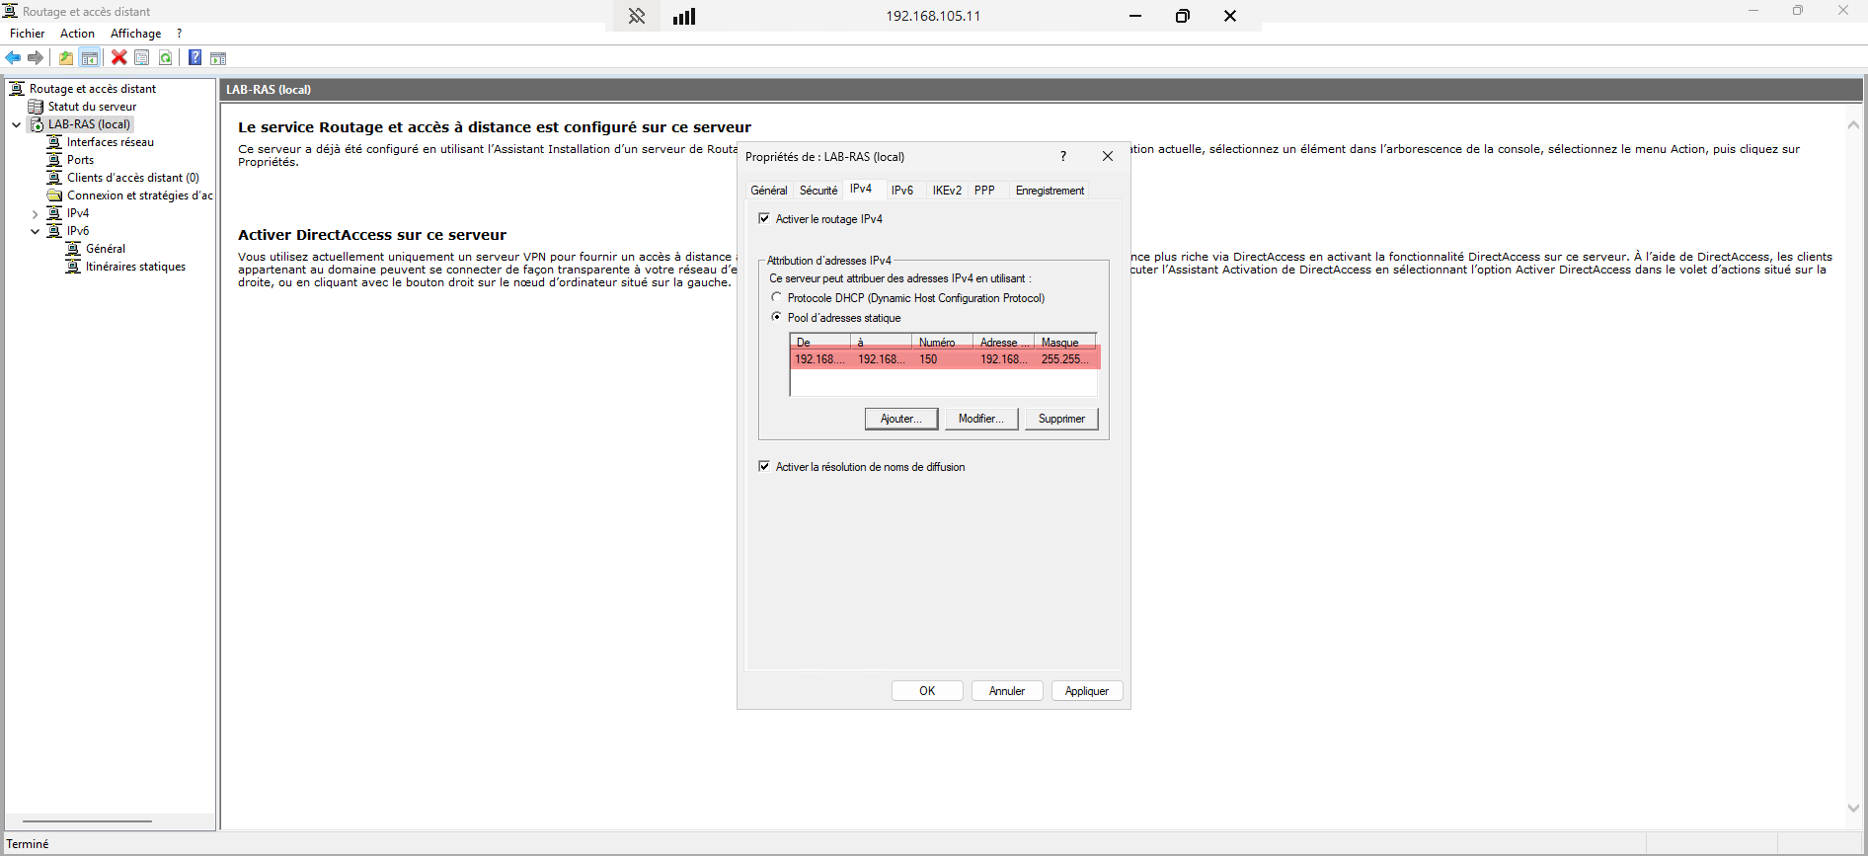Click the red X delete icon
This screenshot has height=856, width=1868.
pyautogui.click(x=118, y=58)
